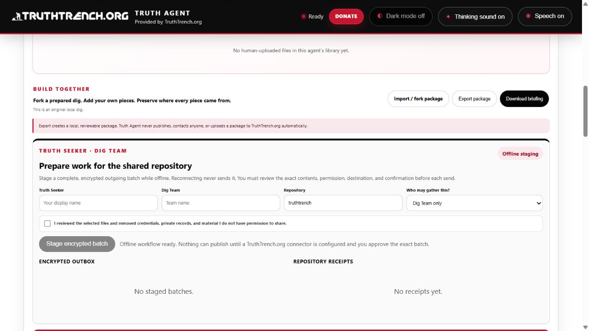Image resolution: width=589 pixels, height=331 pixels.
Task: Click Import / fork package button
Action: point(418,99)
